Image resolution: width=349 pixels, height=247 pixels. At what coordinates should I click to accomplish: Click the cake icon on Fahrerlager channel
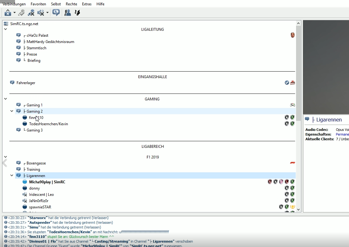pyautogui.click(x=293, y=83)
